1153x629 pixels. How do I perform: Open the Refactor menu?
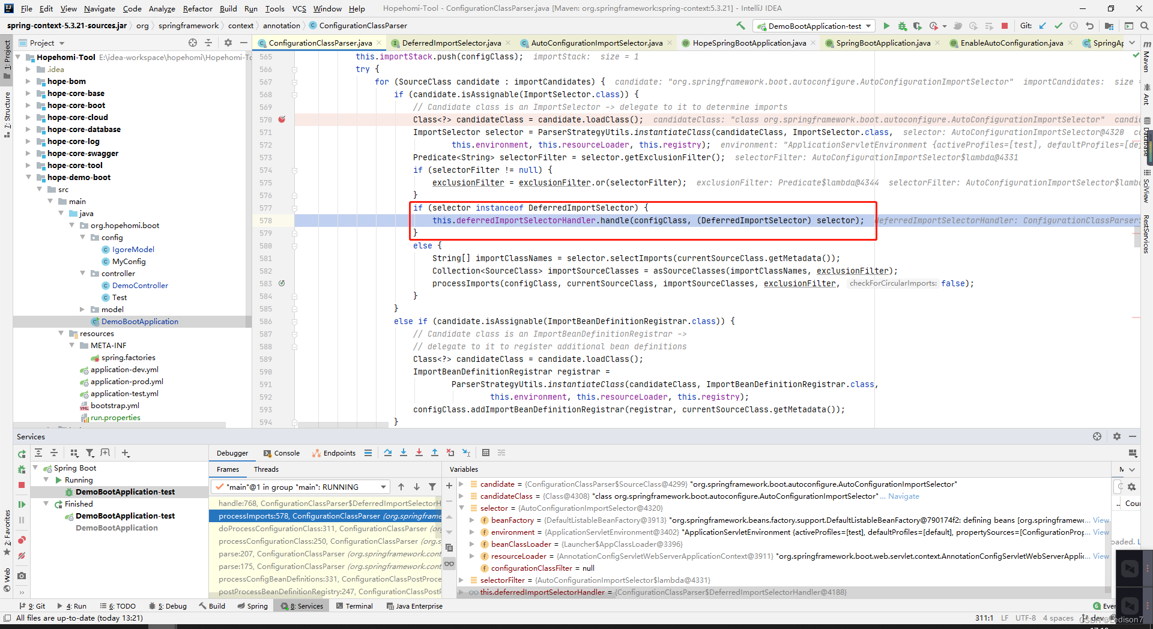[198, 8]
